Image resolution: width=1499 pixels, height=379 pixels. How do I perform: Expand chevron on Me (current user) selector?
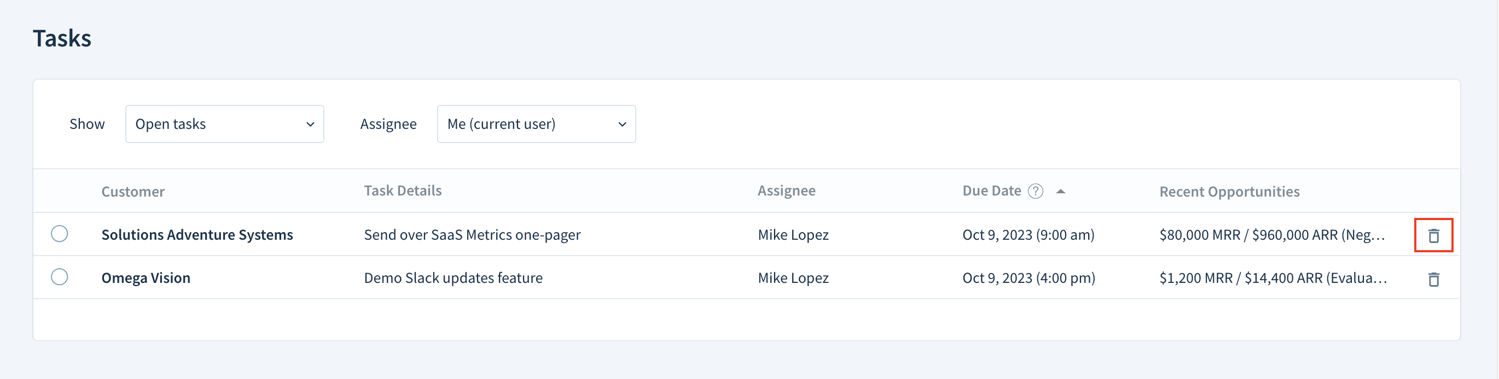[x=622, y=125]
